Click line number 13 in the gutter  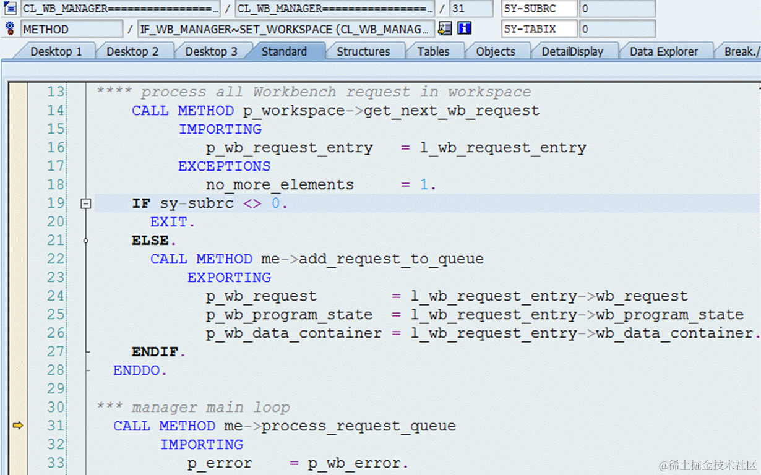56,92
